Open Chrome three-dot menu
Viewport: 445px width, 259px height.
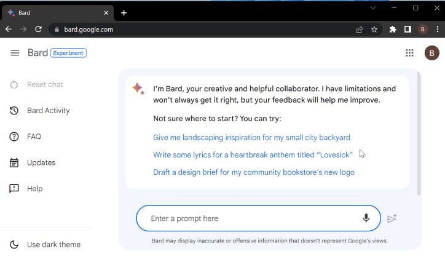click(438, 30)
